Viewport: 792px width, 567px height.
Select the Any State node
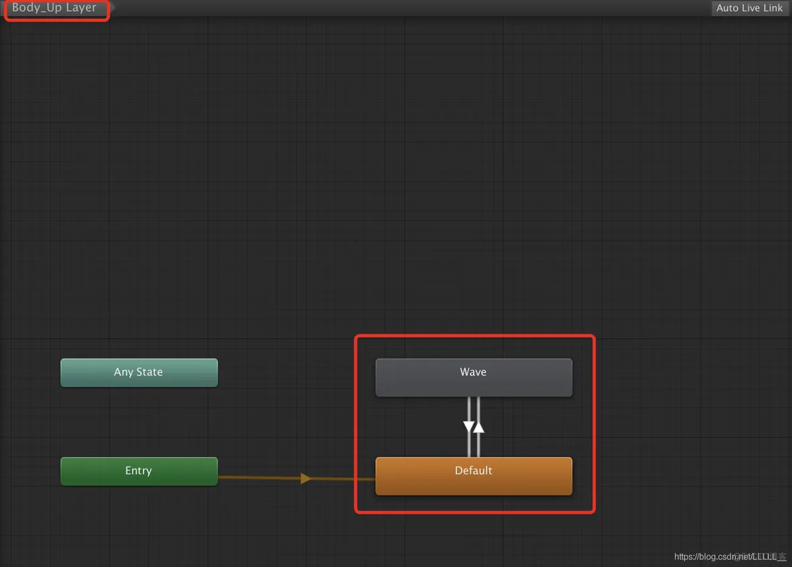click(x=139, y=372)
